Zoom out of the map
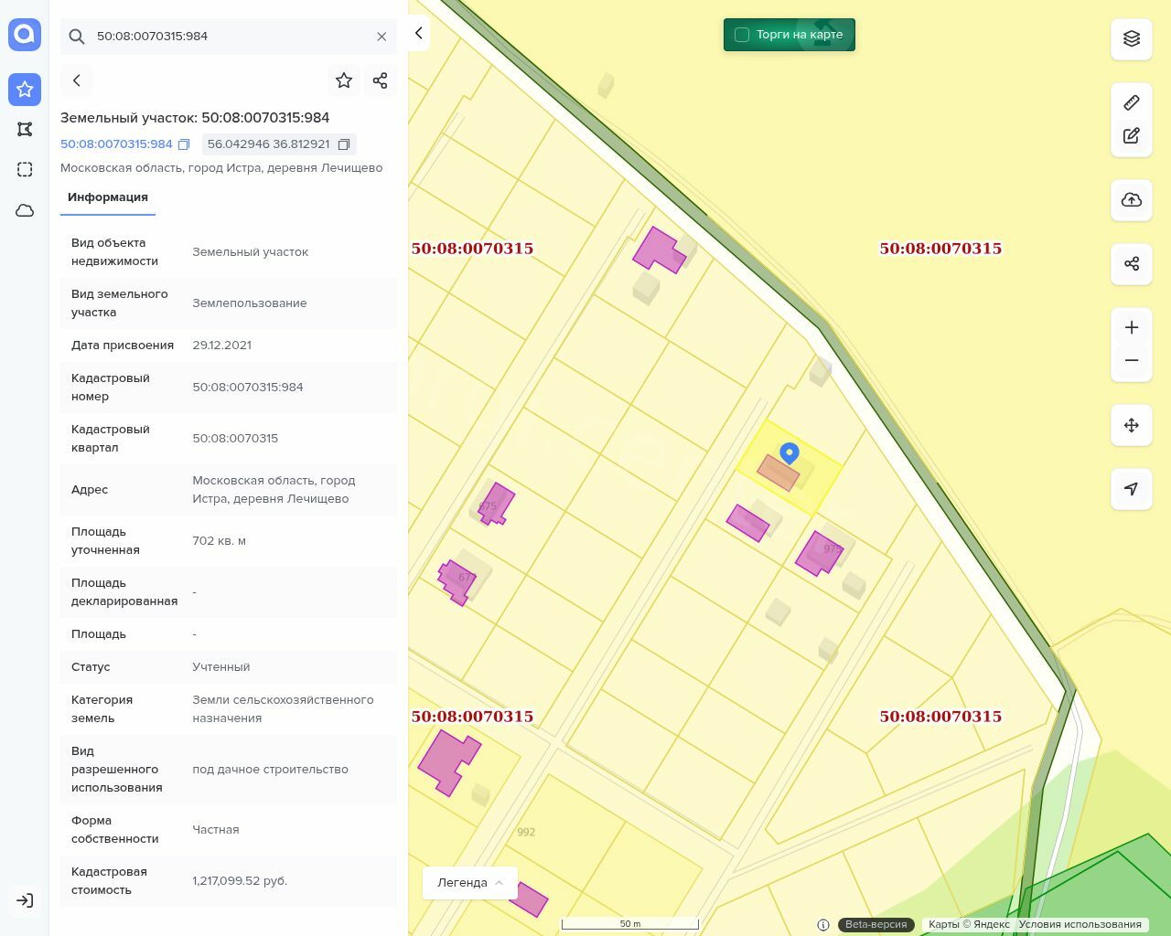This screenshot has width=1171, height=936. (x=1132, y=360)
